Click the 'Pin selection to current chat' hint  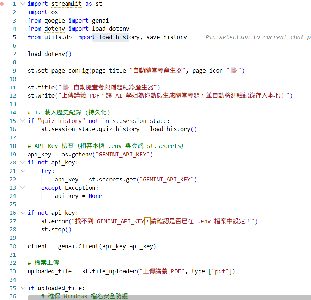pos(258,37)
